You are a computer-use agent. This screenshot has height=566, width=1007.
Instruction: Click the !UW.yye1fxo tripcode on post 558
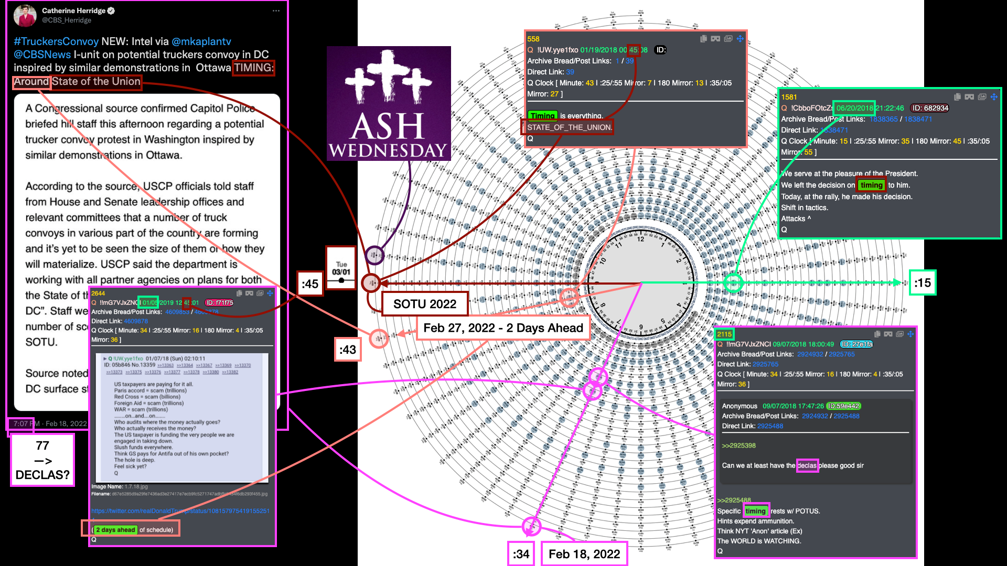(x=558, y=50)
